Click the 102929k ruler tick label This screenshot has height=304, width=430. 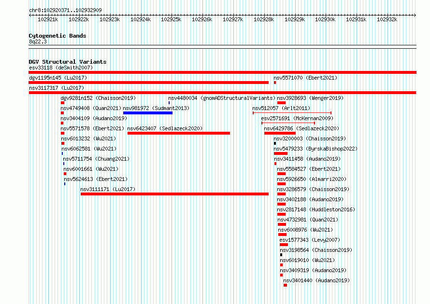click(x=295, y=19)
